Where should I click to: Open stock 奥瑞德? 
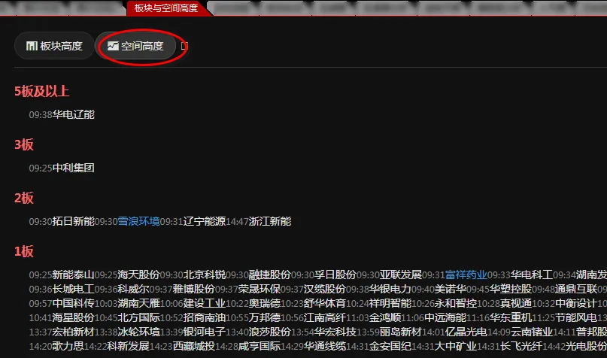click(x=265, y=303)
